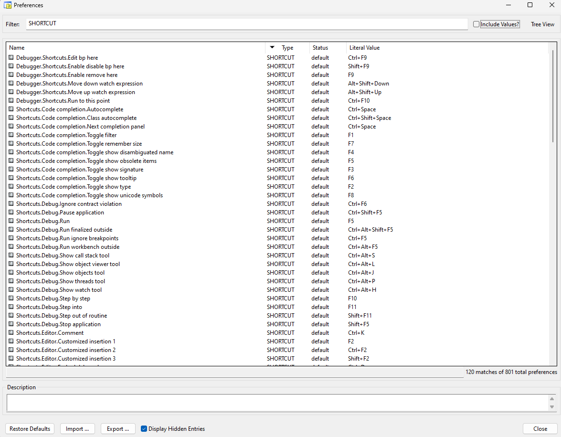Click the icon next to Shortcuts.Debug.Run
Viewport: 561px width, 437px height.
coord(11,221)
